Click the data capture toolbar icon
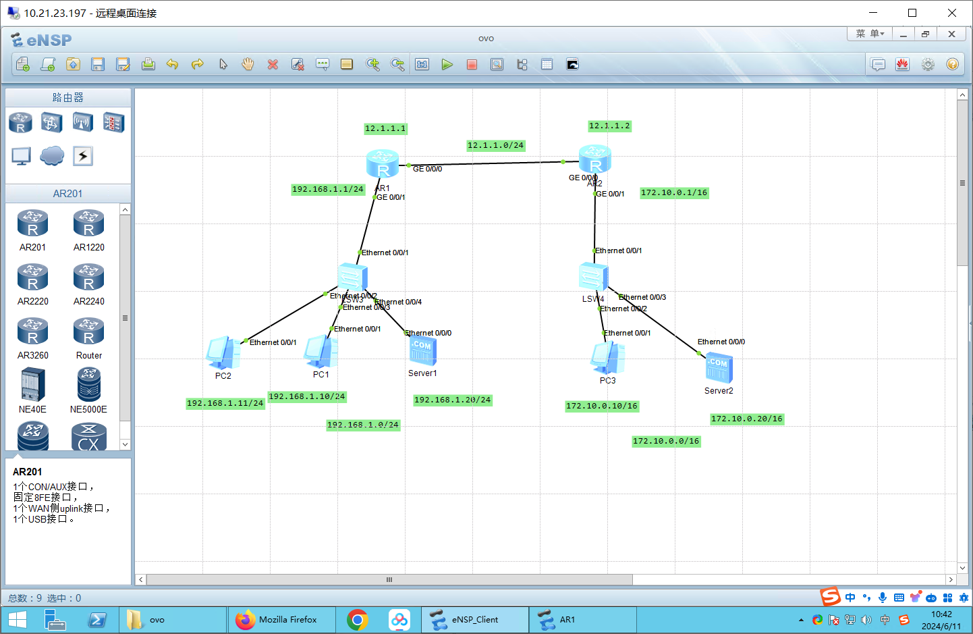The width and height of the screenshot is (973, 634). click(497, 64)
